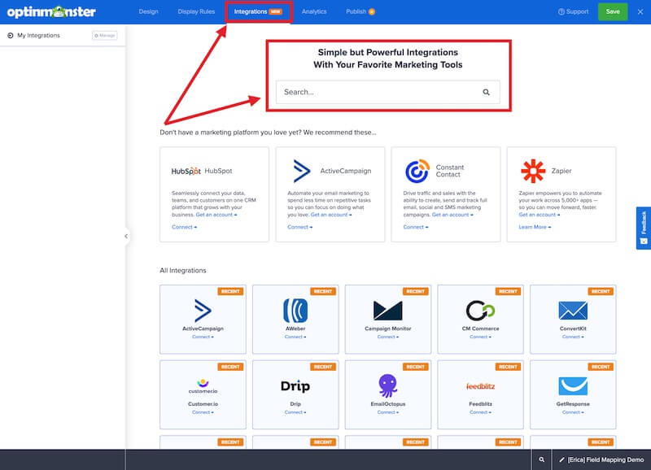Click Connect under Feedblitz

[480, 412]
